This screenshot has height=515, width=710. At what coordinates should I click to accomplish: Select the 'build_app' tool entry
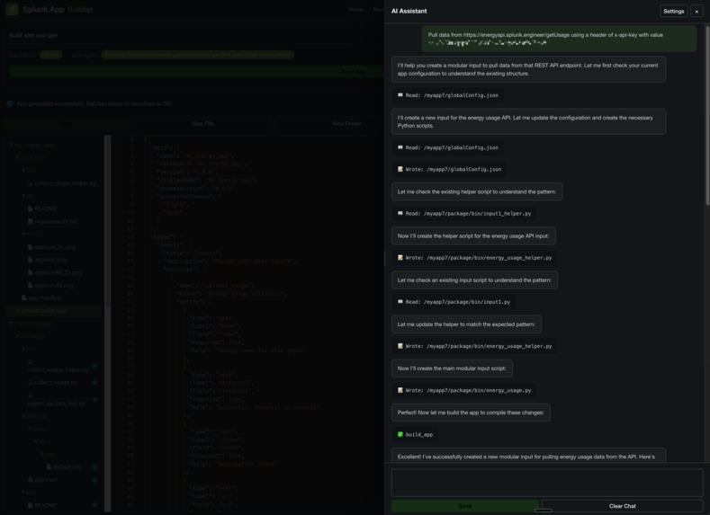click(415, 434)
